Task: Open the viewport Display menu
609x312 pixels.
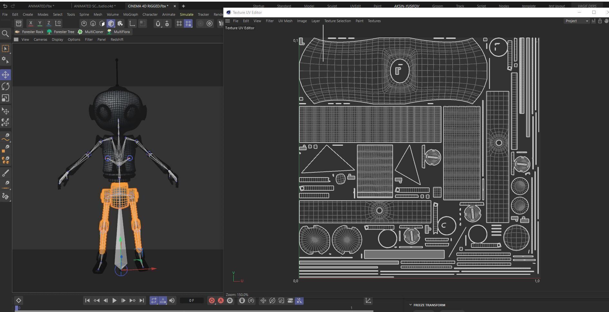Action: [x=57, y=39]
